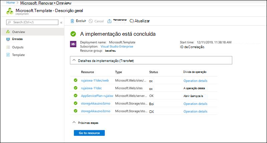Click the Outputs list icon
267x143 pixels.
(x=8, y=47)
